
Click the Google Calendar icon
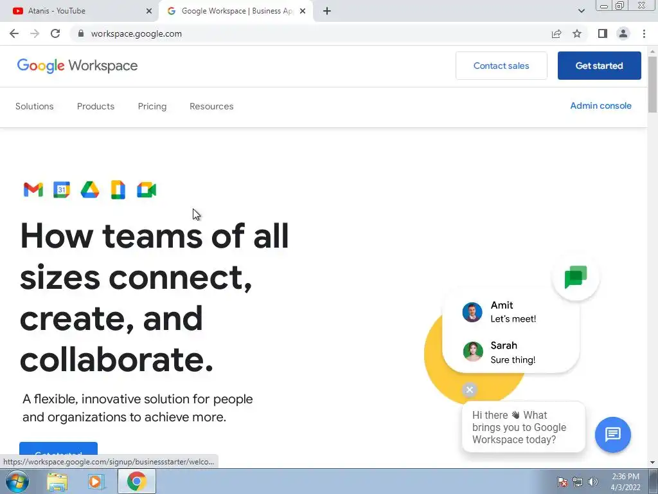pyautogui.click(x=62, y=190)
